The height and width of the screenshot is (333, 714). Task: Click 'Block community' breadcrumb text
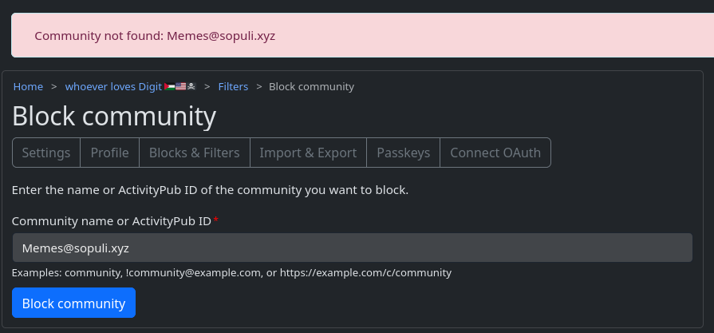(311, 86)
